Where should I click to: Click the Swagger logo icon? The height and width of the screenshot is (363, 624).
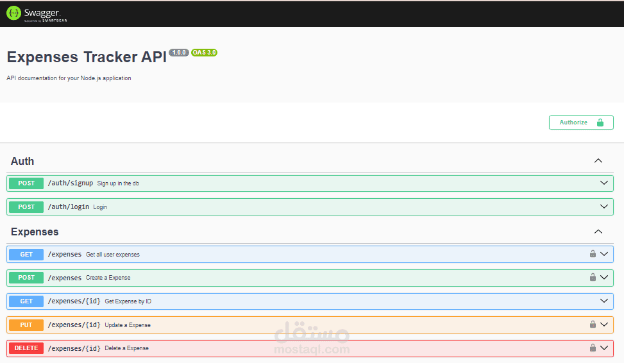point(13,13)
